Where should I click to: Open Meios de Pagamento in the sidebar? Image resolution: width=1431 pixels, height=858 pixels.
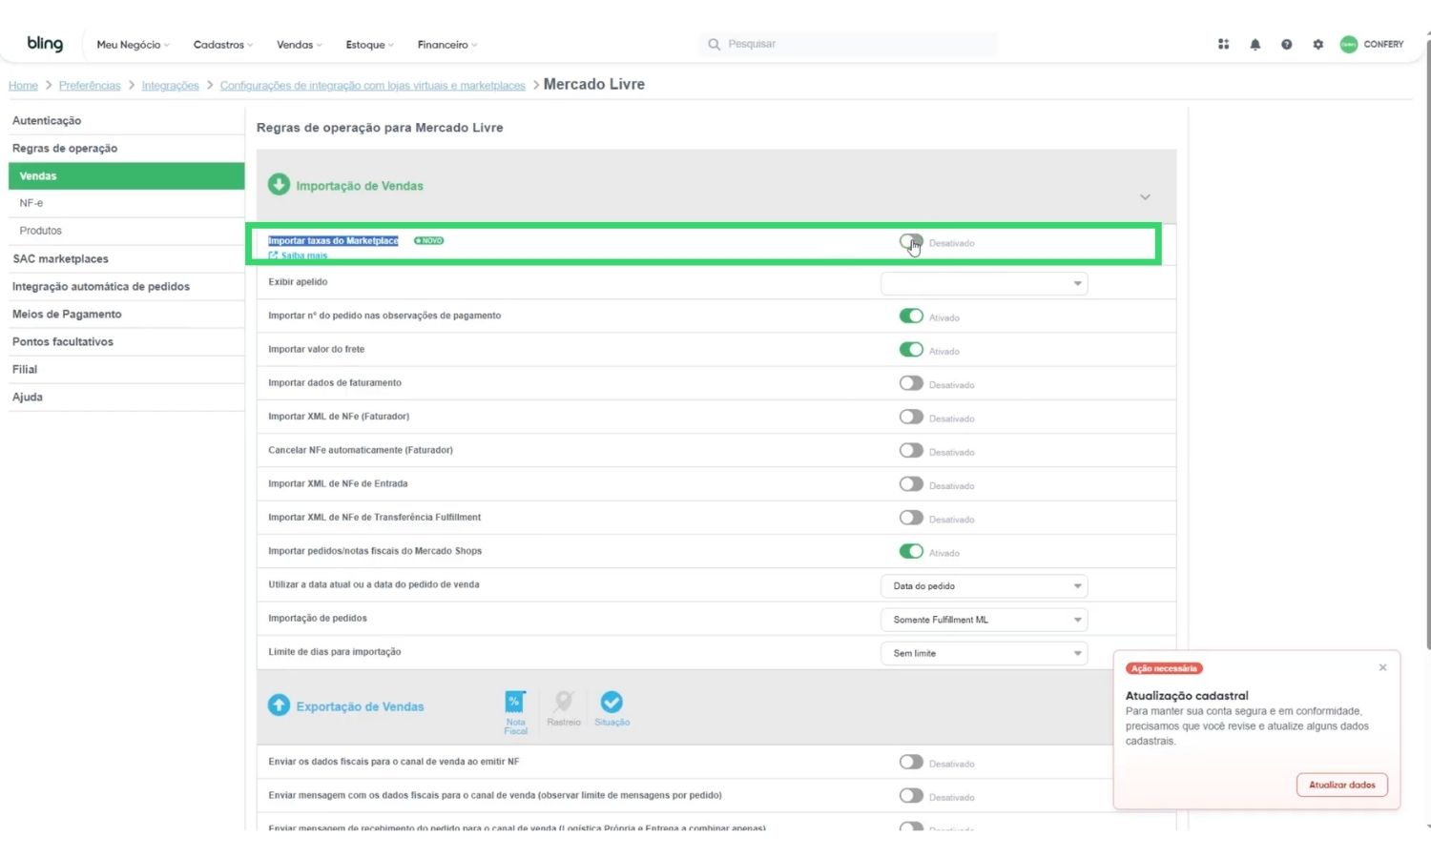tap(126, 315)
